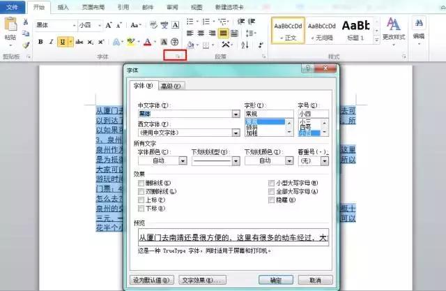Decrease paragraph indent

pyautogui.click(x=241, y=22)
